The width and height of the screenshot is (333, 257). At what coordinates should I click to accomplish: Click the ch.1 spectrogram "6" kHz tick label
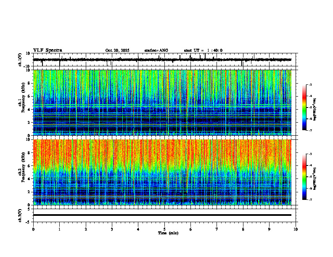click(29, 96)
